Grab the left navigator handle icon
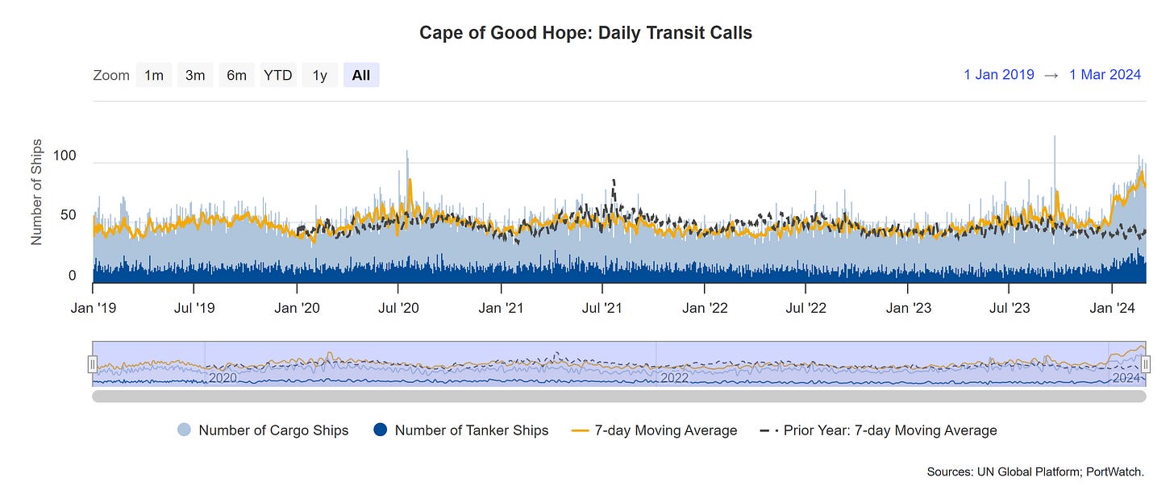 pyautogui.click(x=94, y=364)
